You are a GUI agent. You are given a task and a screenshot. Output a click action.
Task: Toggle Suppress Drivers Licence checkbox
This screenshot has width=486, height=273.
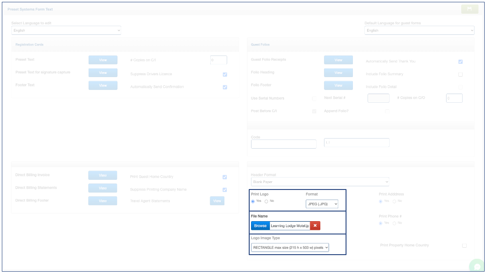[225, 74]
